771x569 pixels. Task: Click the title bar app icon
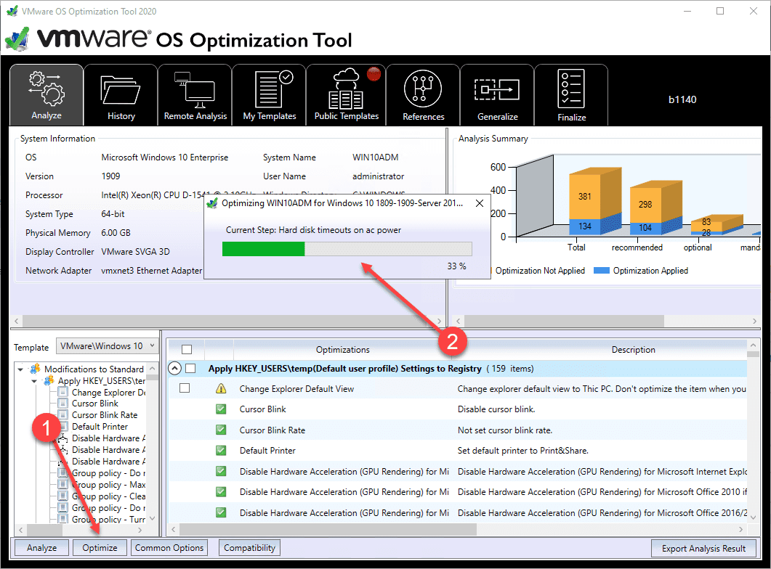[12, 11]
